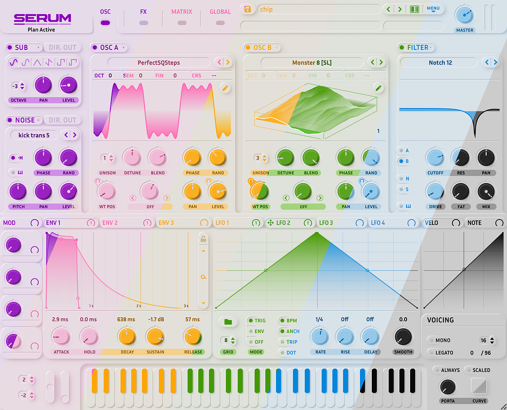The width and height of the screenshot is (507, 410).
Task: Click DIR. OUT next to the SUB label
Action: 62,47
